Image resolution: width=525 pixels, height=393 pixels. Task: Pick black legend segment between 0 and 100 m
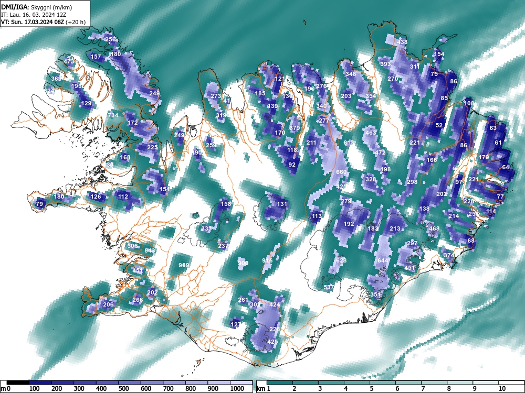tap(18, 383)
